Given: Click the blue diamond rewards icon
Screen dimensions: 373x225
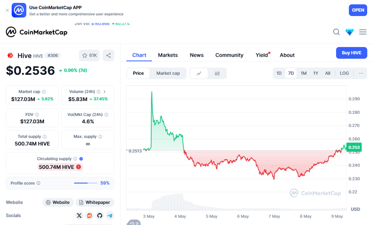Looking at the screenshot, I should (350, 32).
